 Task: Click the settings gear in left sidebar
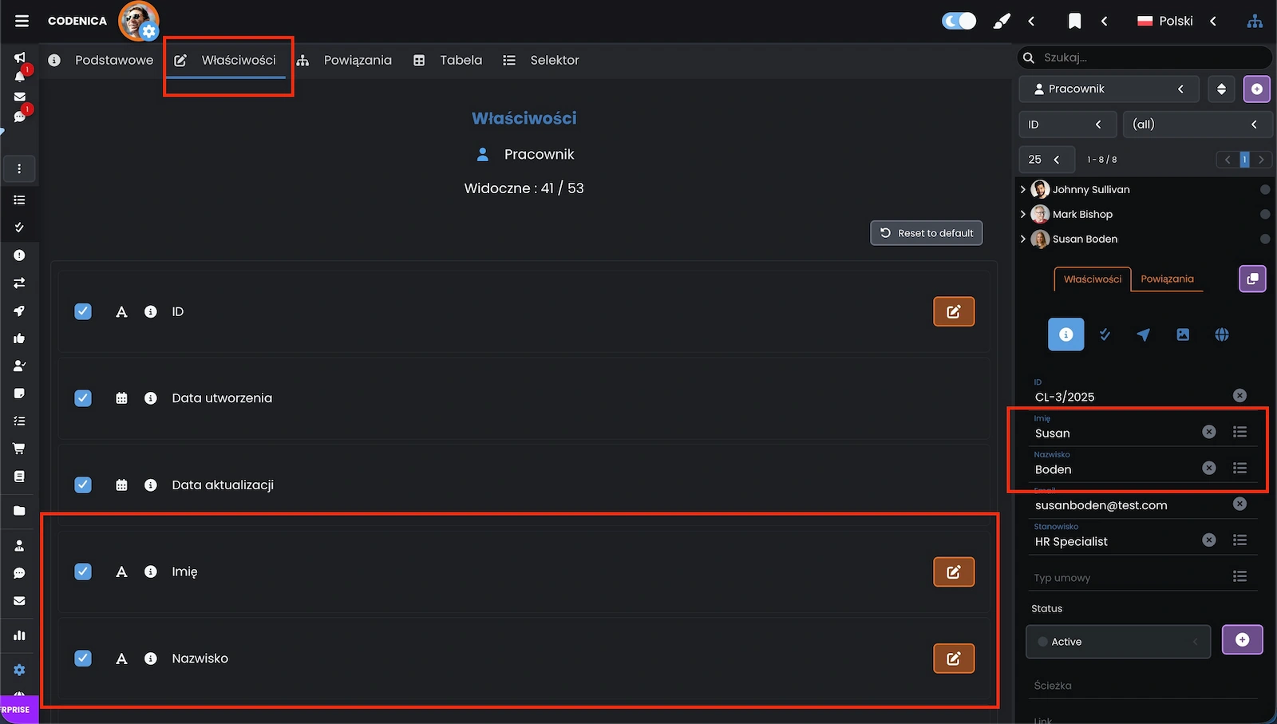click(19, 670)
